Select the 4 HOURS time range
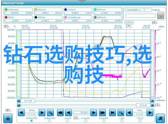The width and height of the screenshot is (168, 124). pos(85,121)
